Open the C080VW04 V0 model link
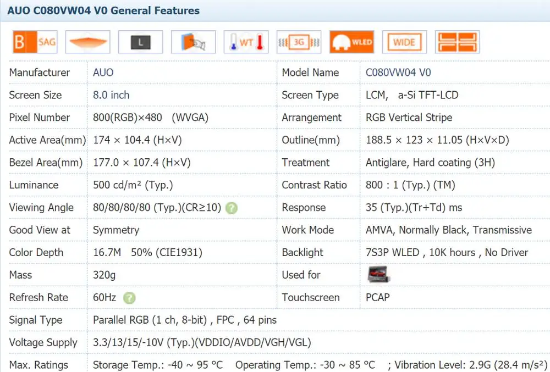The height and width of the screenshot is (372, 550). point(398,73)
